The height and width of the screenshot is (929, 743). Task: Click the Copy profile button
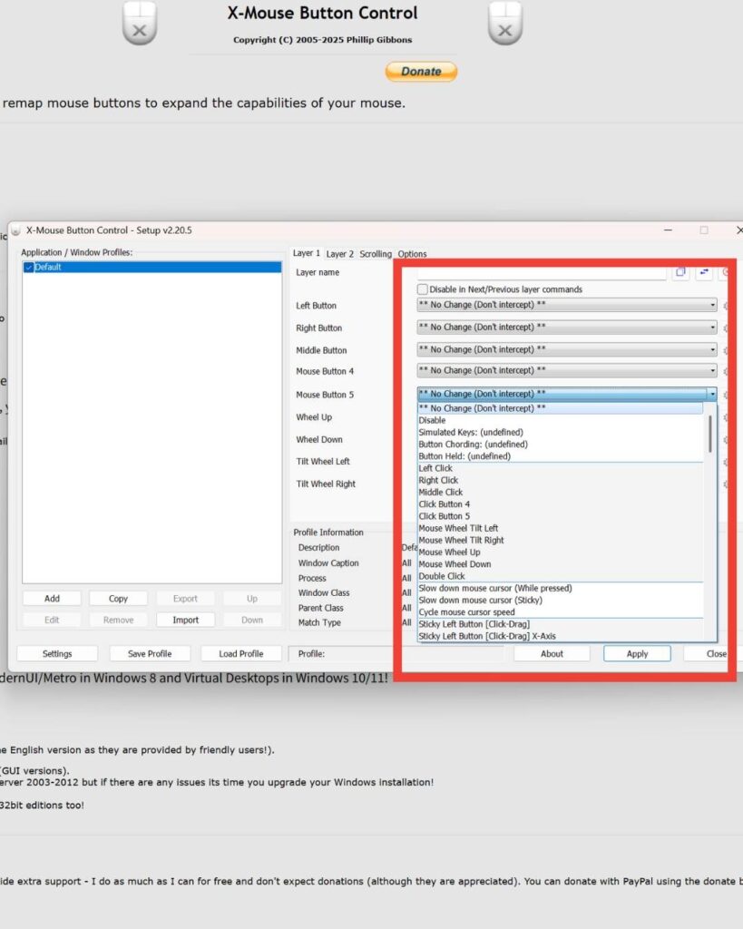[119, 599]
